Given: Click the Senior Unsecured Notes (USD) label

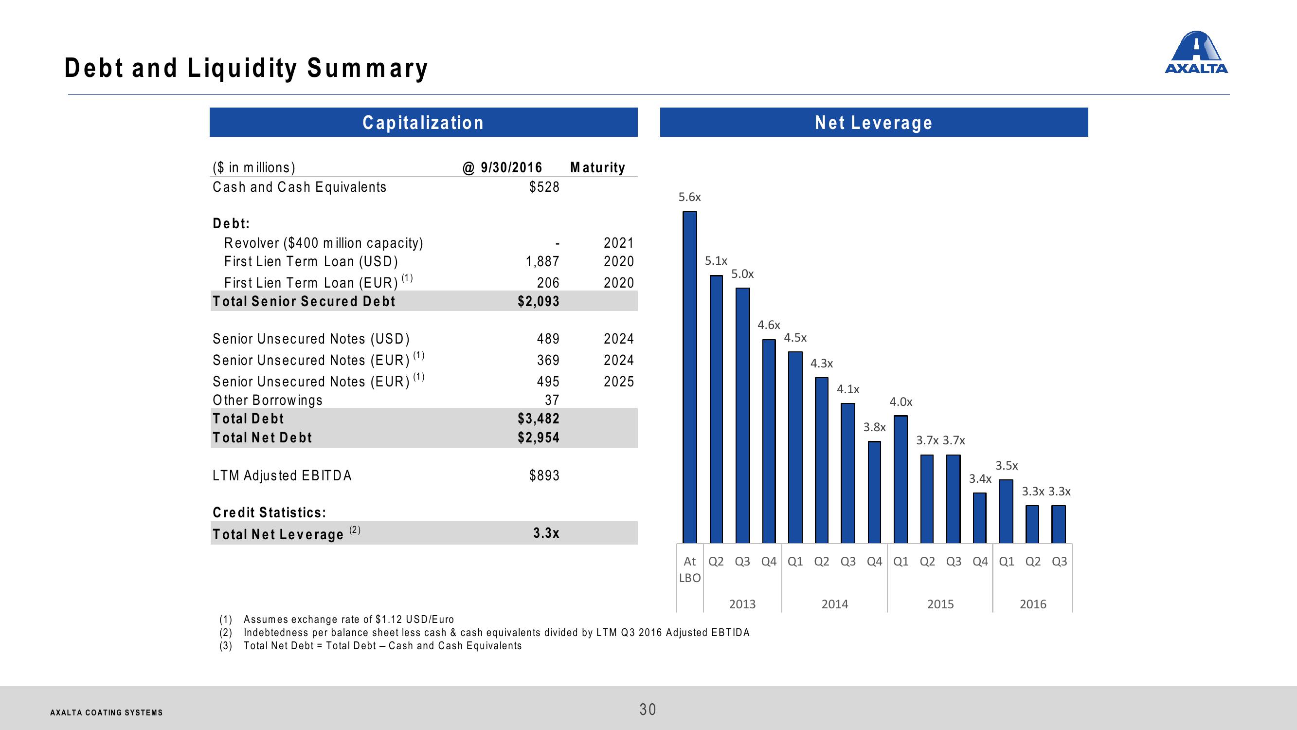Looking at the screenshot, I should tap(311, 339).
